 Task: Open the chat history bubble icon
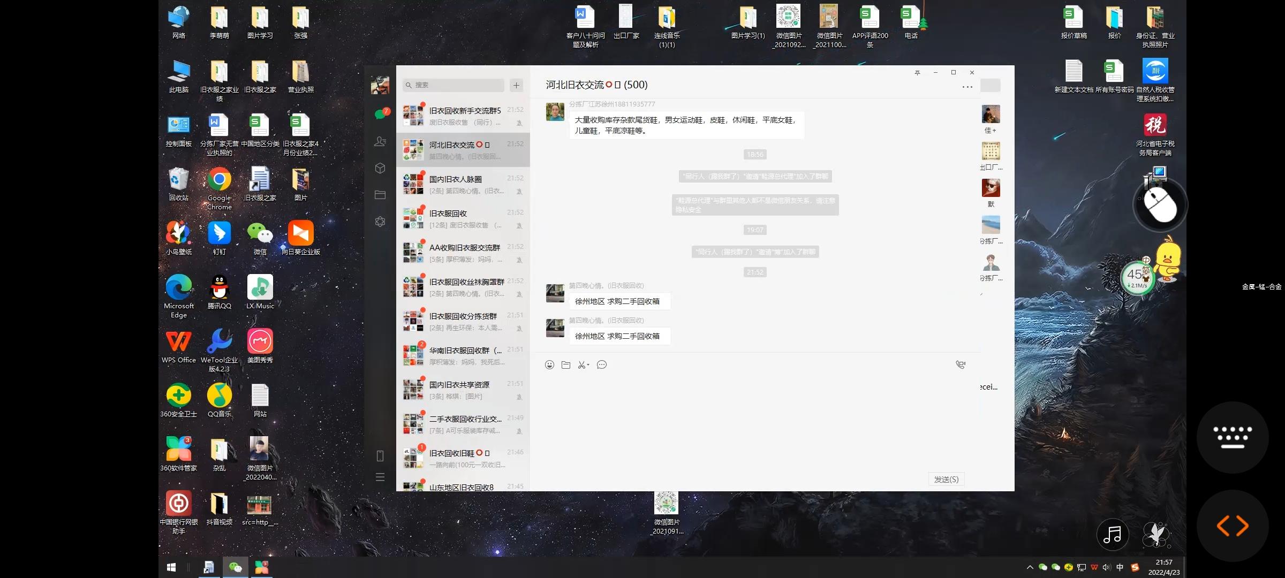click(602, 365)
